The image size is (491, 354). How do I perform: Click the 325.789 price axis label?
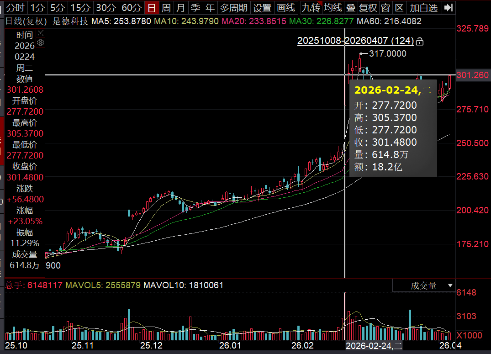pos(473,28)
